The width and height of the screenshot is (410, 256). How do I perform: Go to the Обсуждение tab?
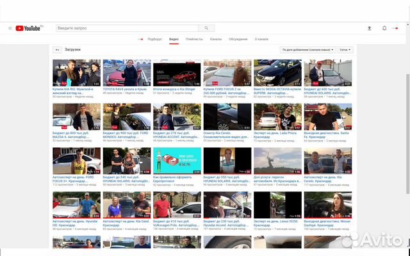[238, 39]
